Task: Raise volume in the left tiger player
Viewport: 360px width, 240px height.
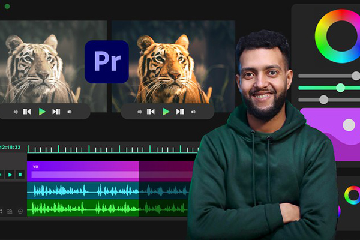Action: pyautogui.click(x=70, y=112)
